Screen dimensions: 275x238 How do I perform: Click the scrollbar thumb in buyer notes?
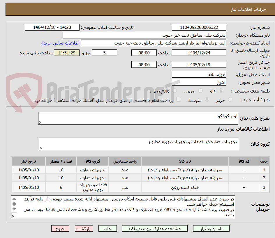click(x=14, y=204)
